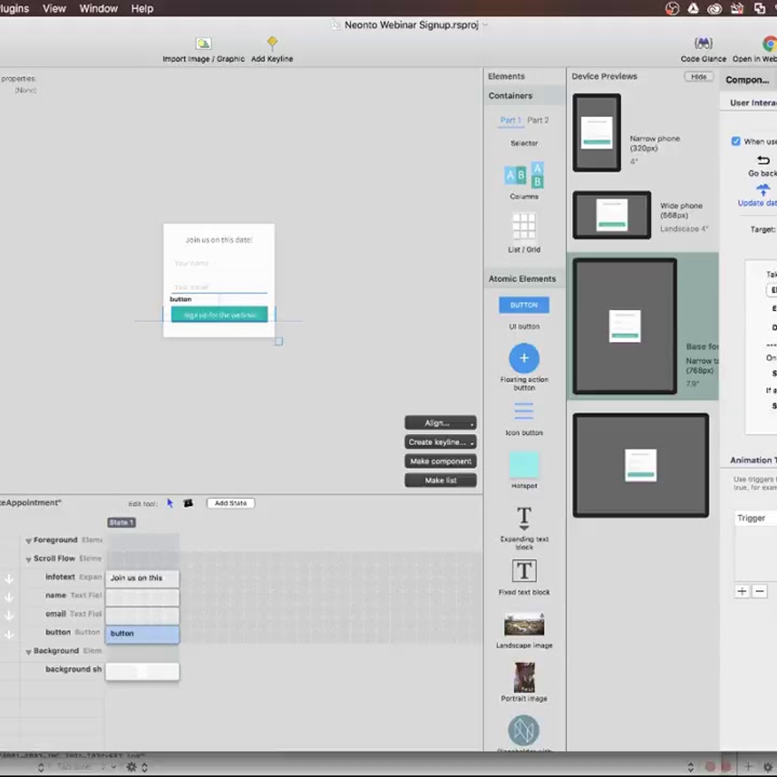Select the Fixed text block element
Image resolution: width=777 pixels, height=777 pixels.
524,571
